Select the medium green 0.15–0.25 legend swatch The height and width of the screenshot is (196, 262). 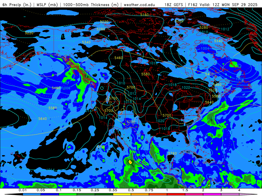86,194
